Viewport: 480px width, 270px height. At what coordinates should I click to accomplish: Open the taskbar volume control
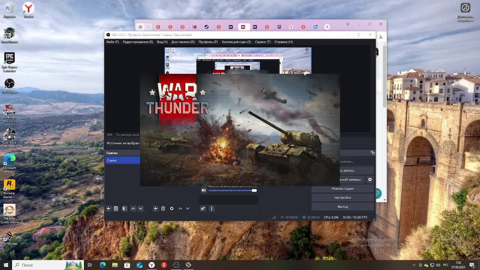pyautogui.click(x=438, y=265)
